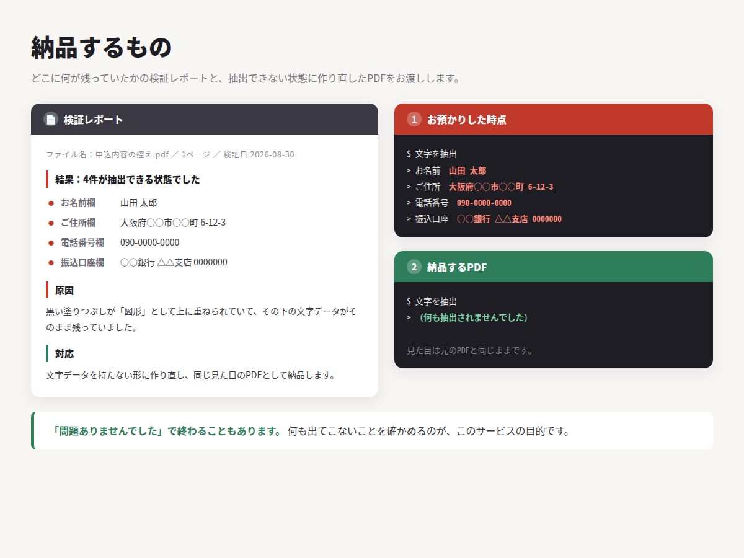Click the number 2 badge in the green header

(x=414, y=267)
